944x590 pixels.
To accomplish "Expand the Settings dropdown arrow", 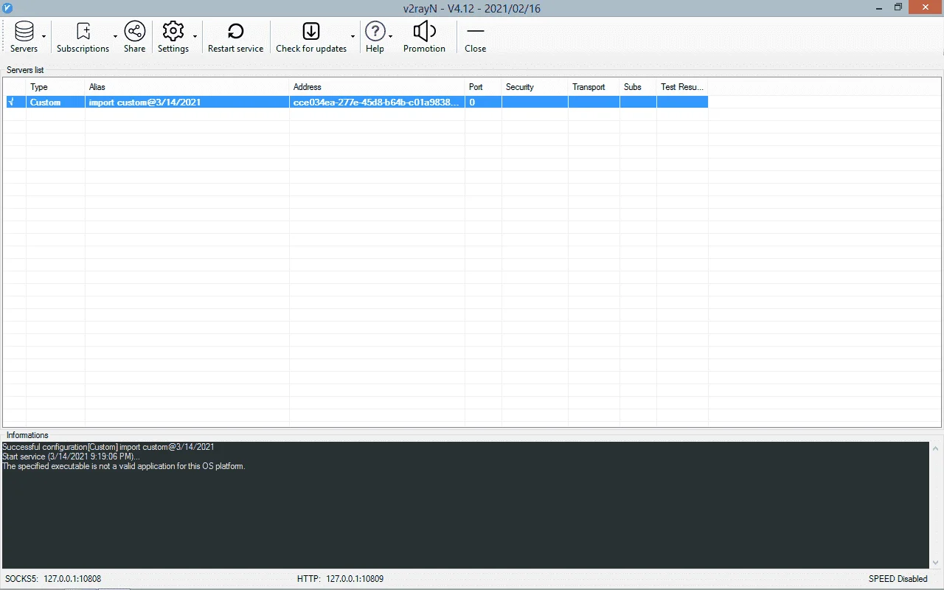I will (x=195, y=37).
